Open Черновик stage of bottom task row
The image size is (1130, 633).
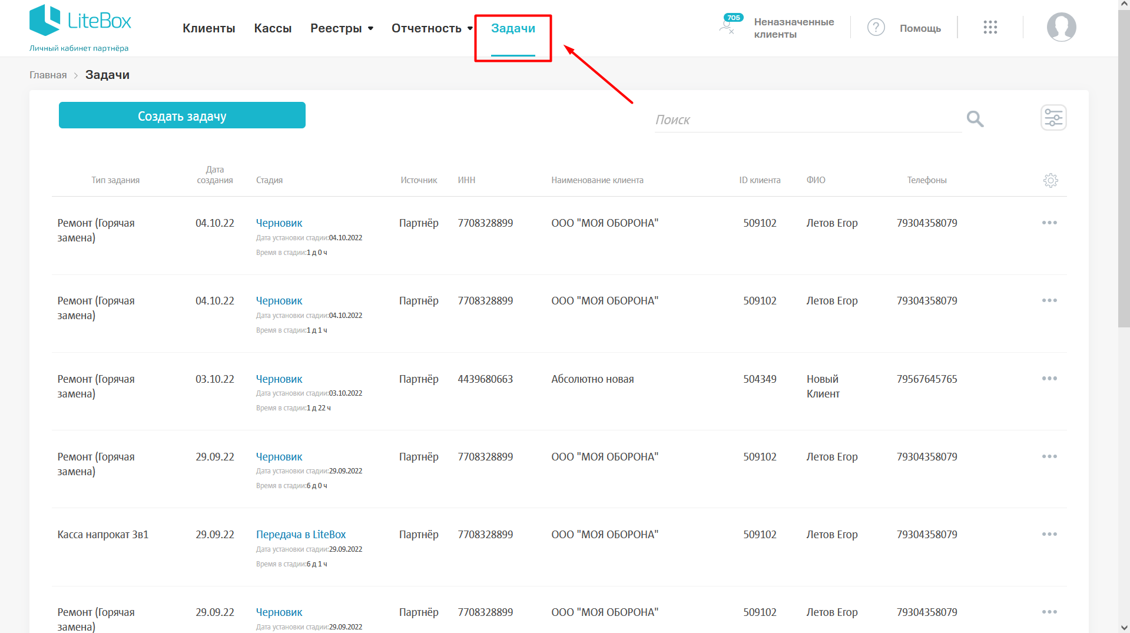tap(279, 612)
